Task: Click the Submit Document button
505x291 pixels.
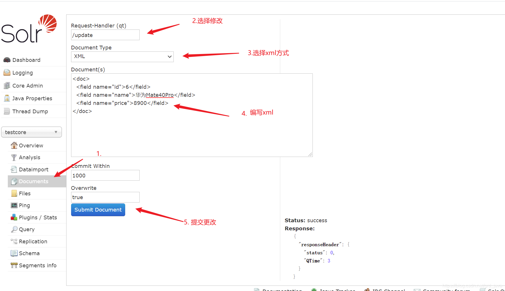Action: [x=98, y=210]
